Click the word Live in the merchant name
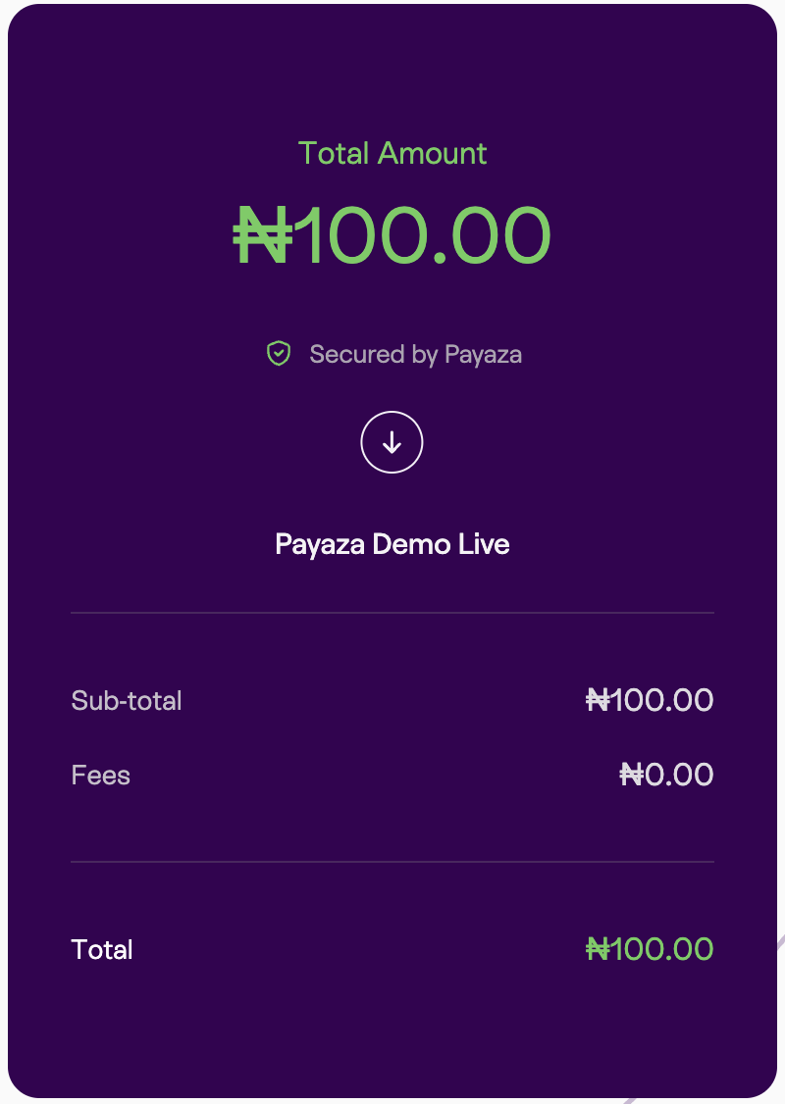This screenshot has width=785, height=1104. coord(484,544)
